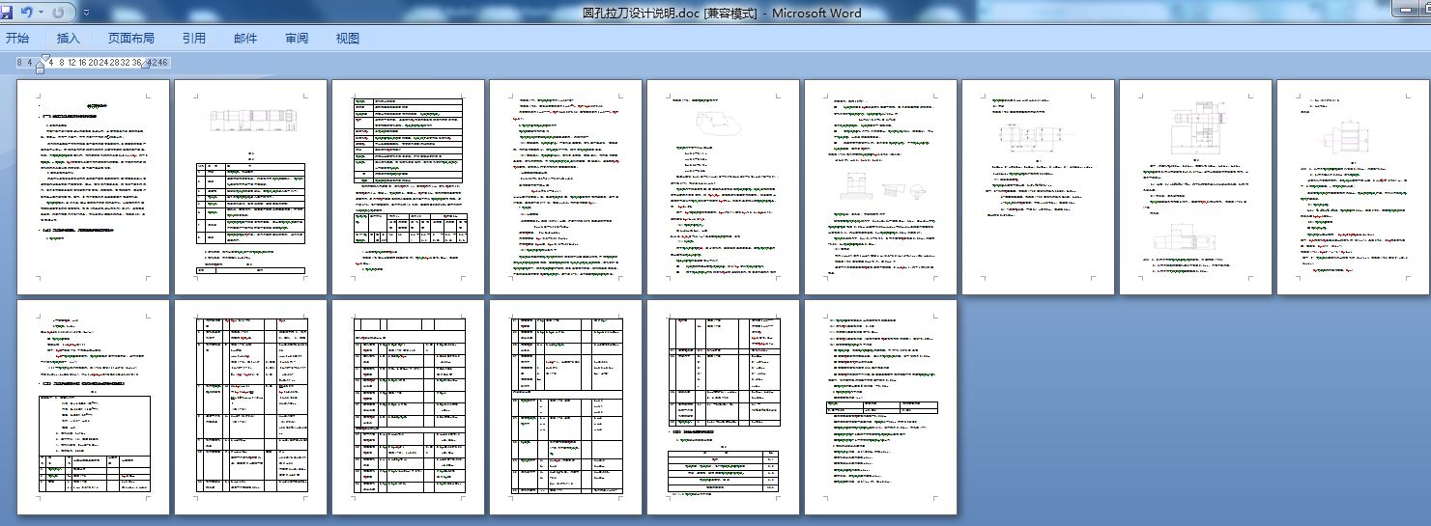This screenshot has height=526, width=1431.
Task: Click the document title 圆孔拉刀设计说明.doc
Action: pyautogui.click(x=642, y=13)
